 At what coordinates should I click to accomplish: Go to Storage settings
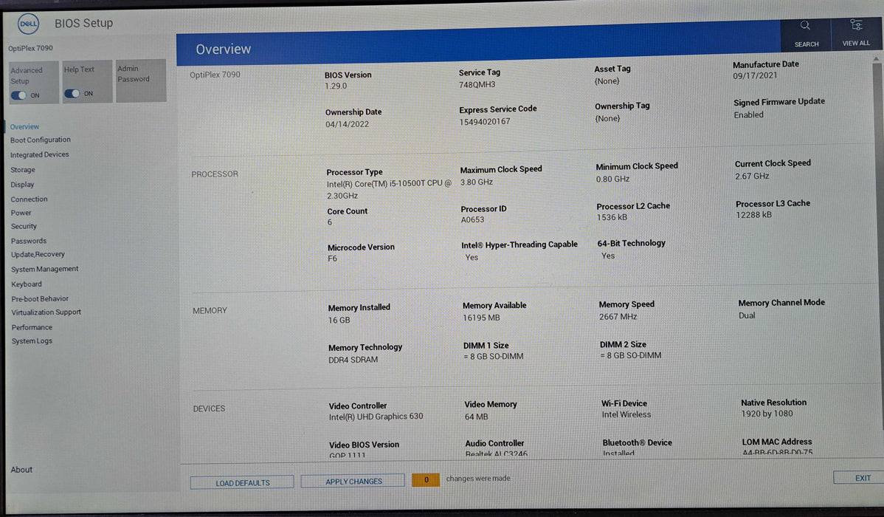[x=23, y=170]
